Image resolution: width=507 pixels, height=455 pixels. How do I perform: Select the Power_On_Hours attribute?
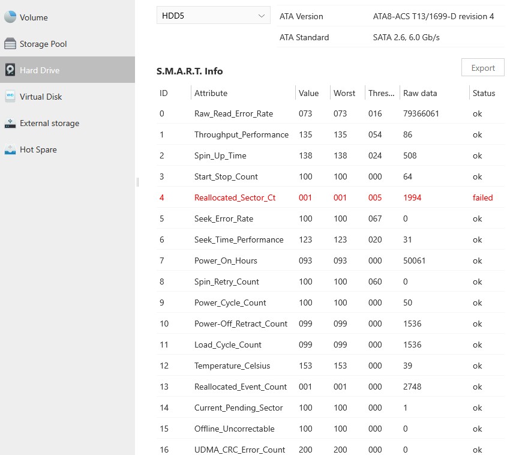[x=226, y=261]
